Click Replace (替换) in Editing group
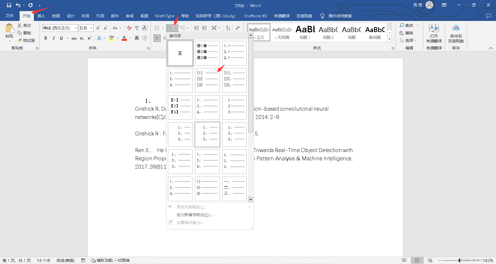The image size is (496, 264). [x=406, y=33]
